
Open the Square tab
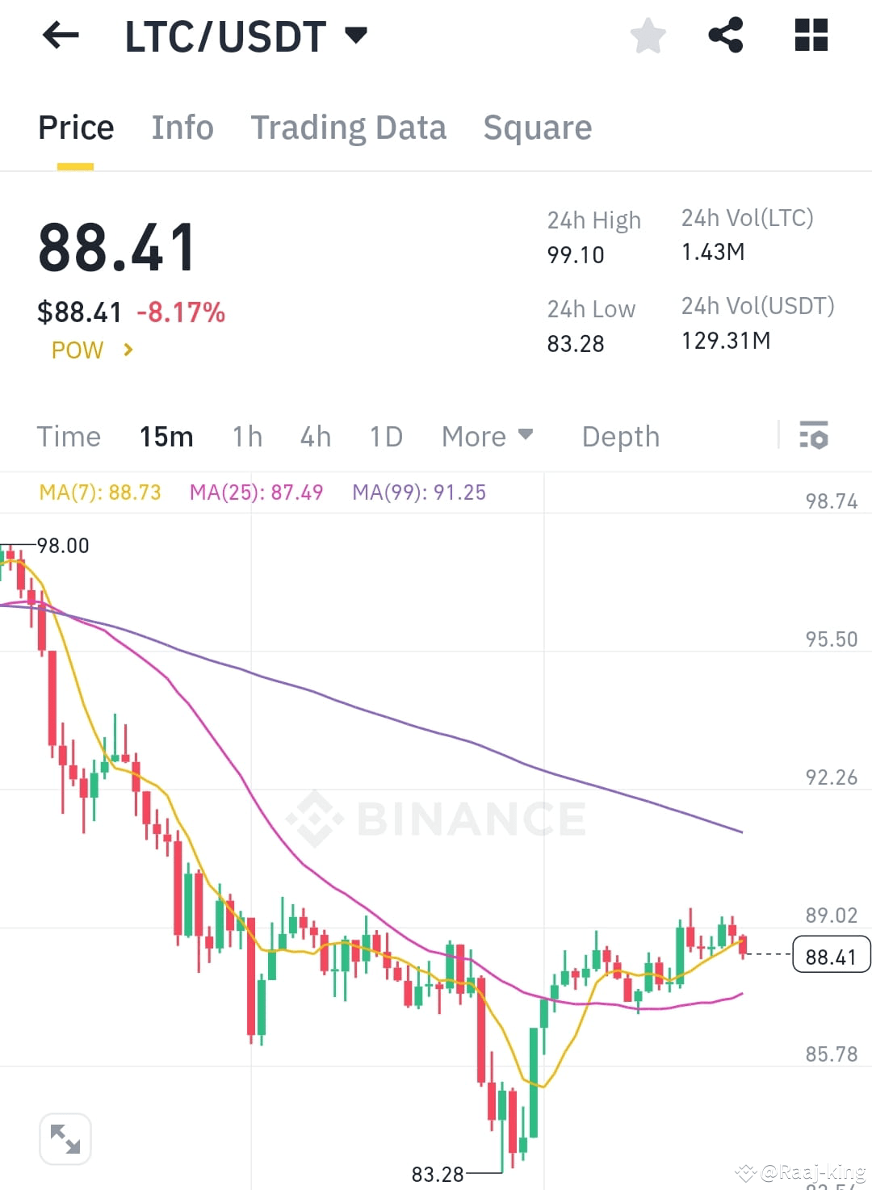point(537,128)
